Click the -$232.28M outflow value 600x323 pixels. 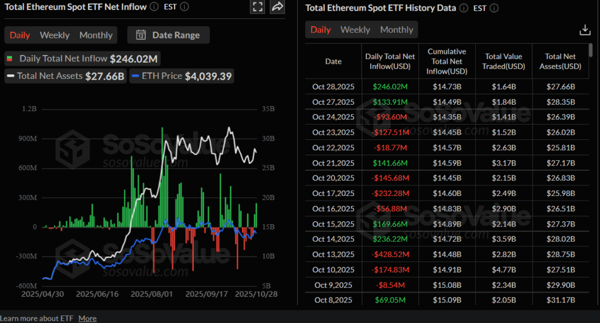tap(390, 194)
